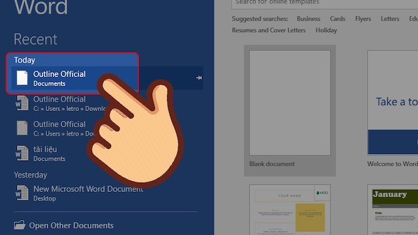Click the Word icon of New Microsoft Word Document
Image resolution: width=418 pixels, height=235 pixels.
22,193
